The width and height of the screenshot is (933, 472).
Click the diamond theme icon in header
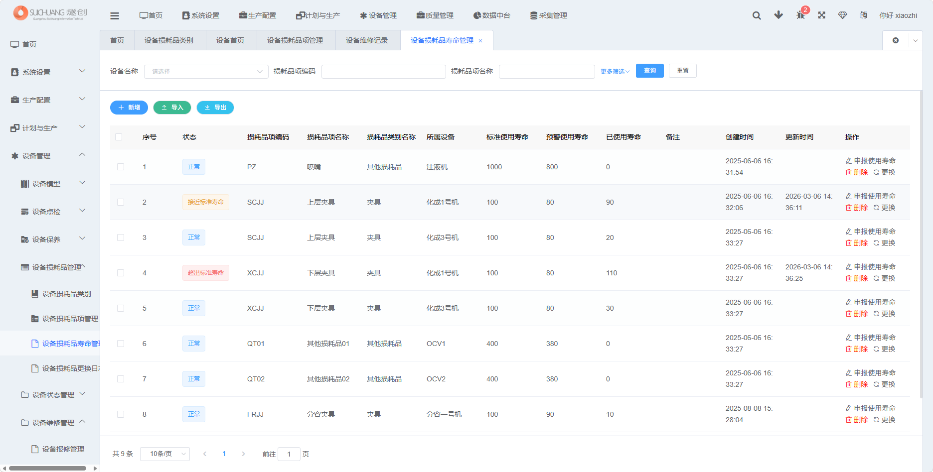pyautogui.click(x=843, y=15)
